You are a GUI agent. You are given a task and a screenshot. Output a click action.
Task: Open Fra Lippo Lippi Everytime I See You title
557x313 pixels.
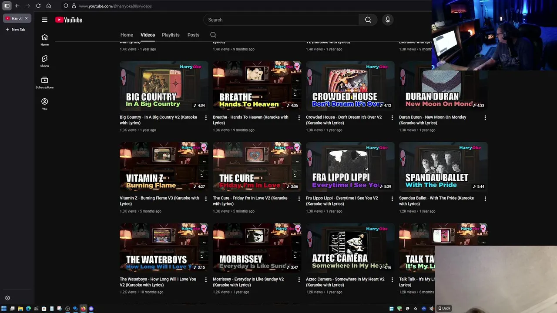(342, 201)
